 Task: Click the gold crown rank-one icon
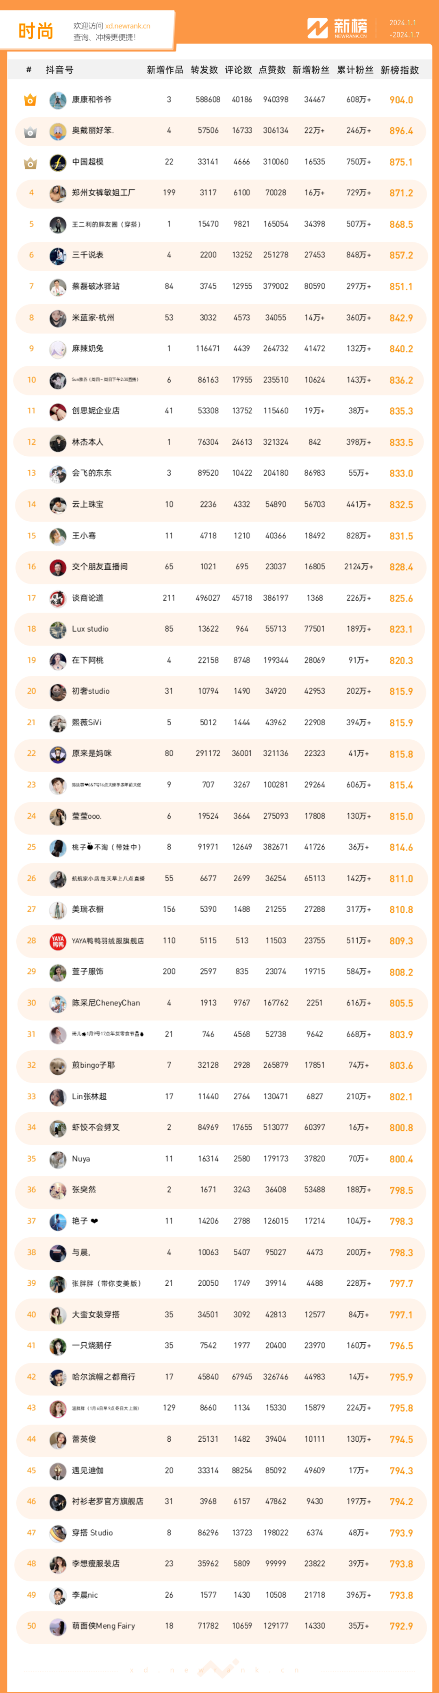[30, 100]
